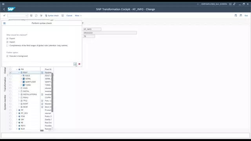Click the green checkmark Enter icon in toolbar
This screenshot has height=141, width=251.
point(4,16)
